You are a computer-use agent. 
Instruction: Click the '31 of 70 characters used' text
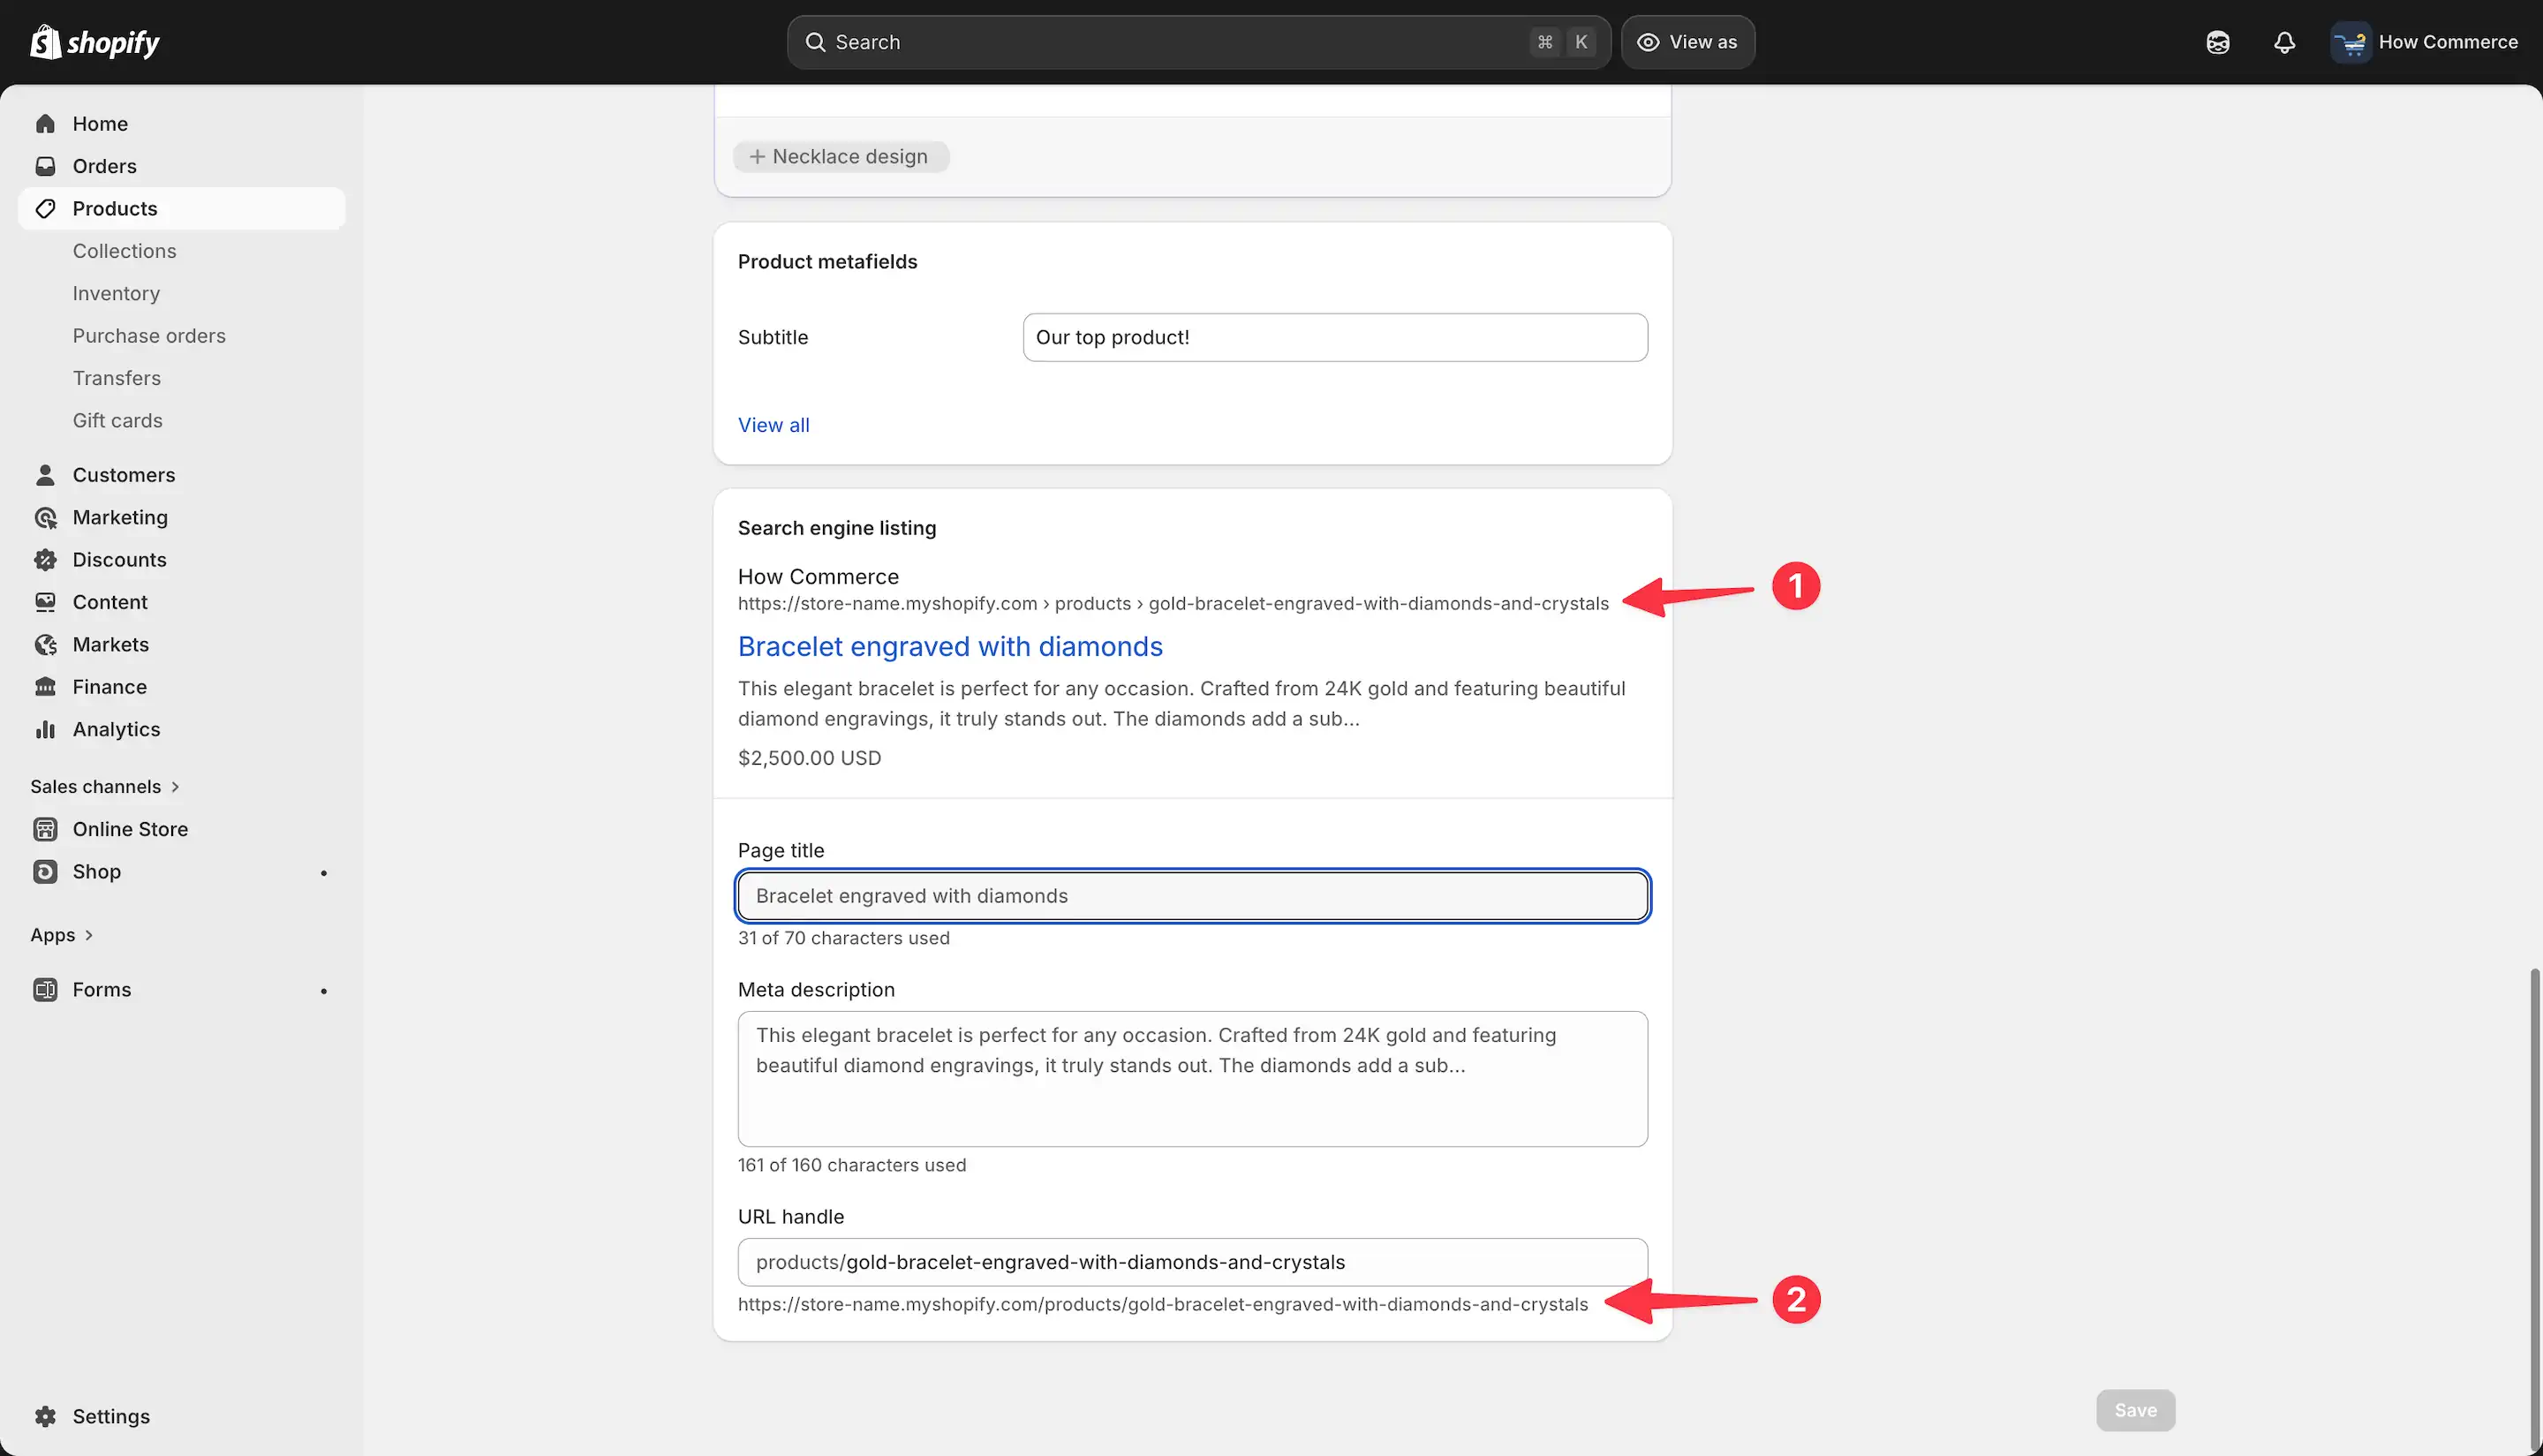coord(843,938)
